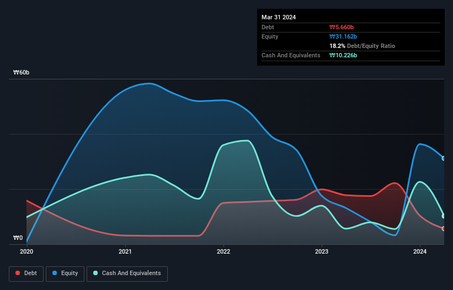This screenshot has width=453, height=290.
Task: Click the 18.2% Debt/Equity Ratio text
Action: tap(363, 46)
